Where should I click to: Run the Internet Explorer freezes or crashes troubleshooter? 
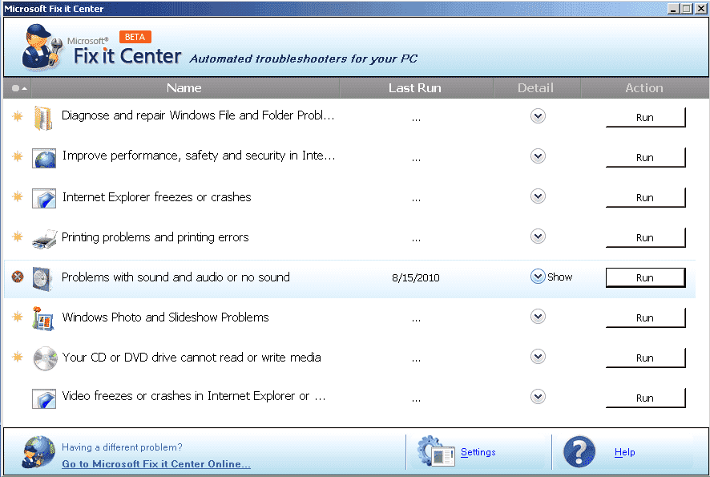click(x=645, y=197)
